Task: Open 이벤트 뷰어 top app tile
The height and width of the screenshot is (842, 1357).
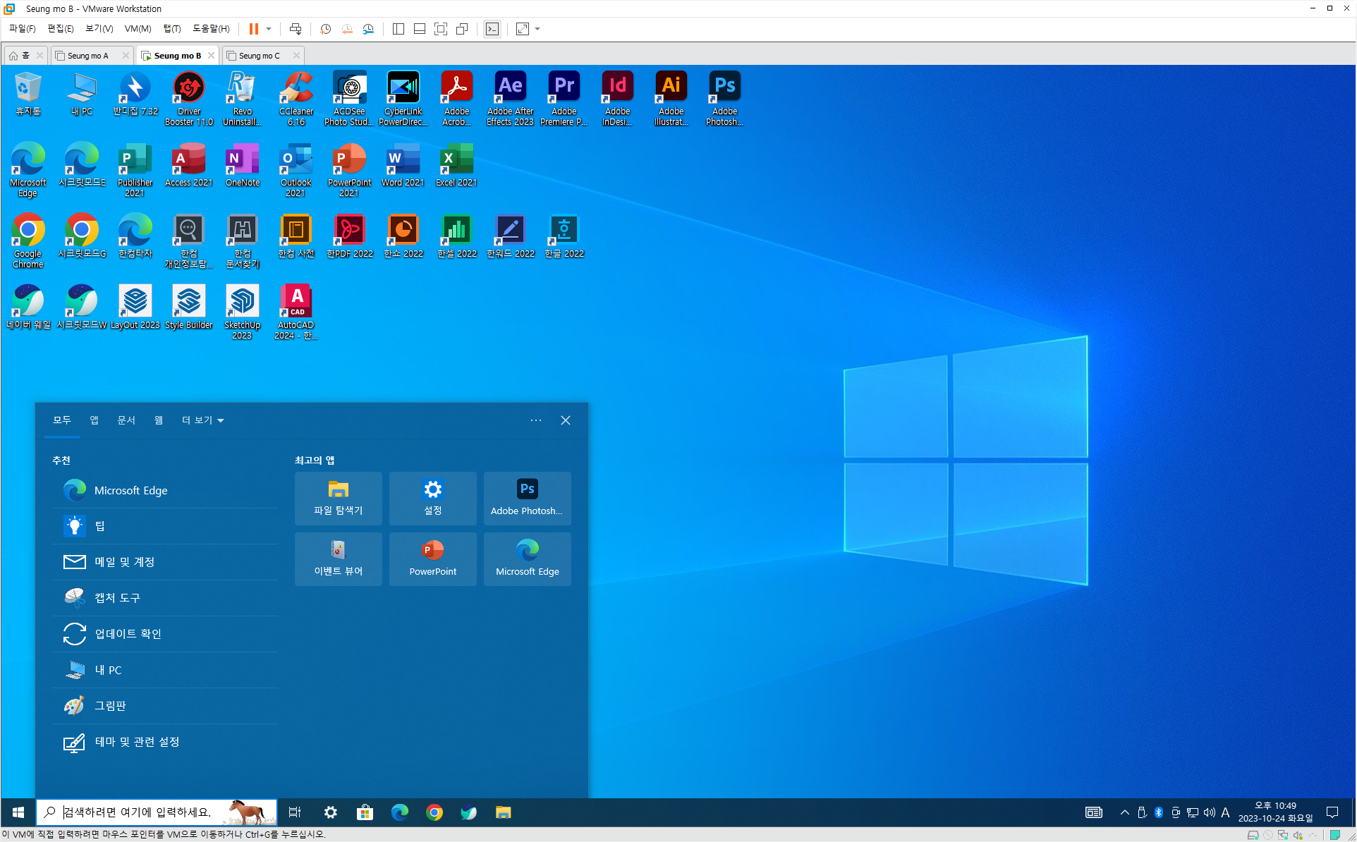Action: 338,559
